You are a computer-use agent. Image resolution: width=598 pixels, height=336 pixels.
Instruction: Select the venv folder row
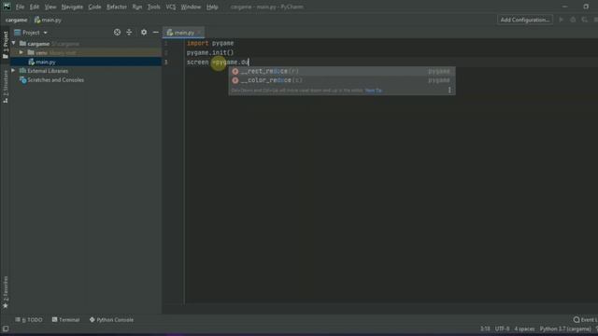[x=86, y=52]
